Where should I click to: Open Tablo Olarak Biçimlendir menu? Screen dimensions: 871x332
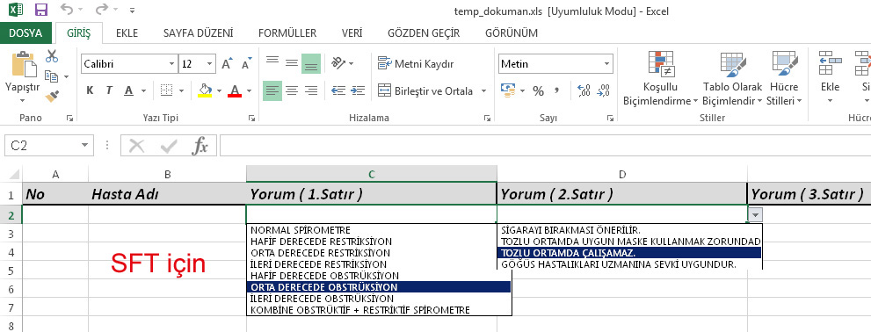tap(732, 78)
